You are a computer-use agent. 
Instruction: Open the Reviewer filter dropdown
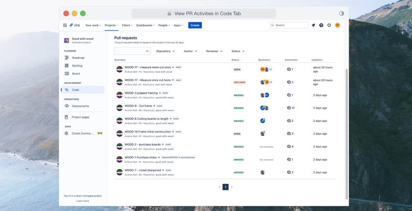pos(214,51)
